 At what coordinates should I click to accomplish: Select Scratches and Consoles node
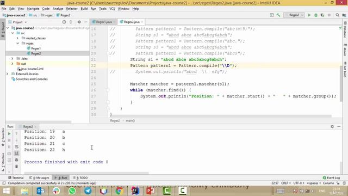pyautogui.click(x=32, y=79)
